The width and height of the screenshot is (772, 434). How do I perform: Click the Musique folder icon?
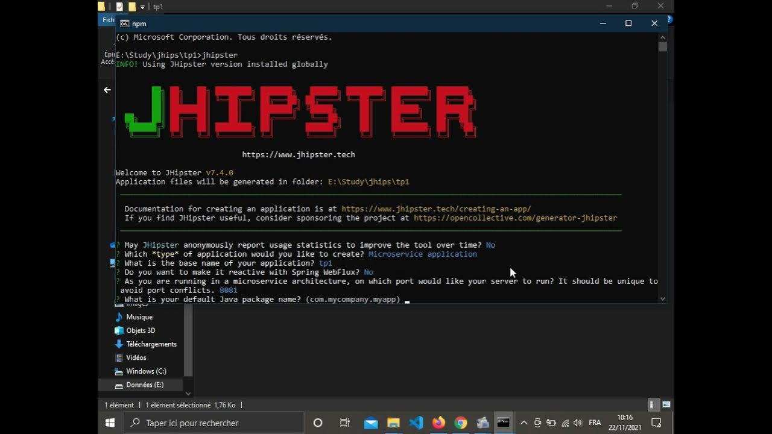point(119,317)
